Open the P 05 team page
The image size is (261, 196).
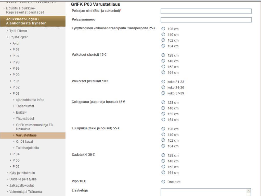(16, 160)
